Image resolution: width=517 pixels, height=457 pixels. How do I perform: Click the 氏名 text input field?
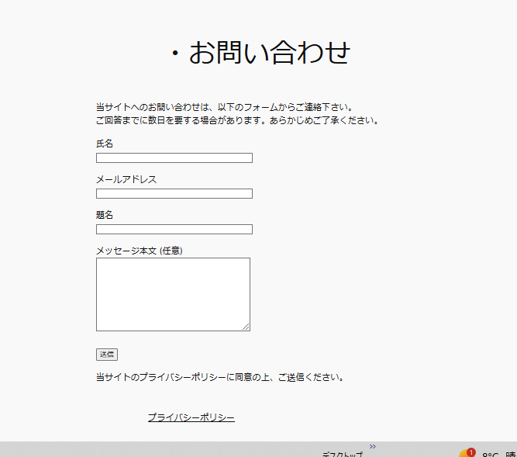(x=174, y=158)
